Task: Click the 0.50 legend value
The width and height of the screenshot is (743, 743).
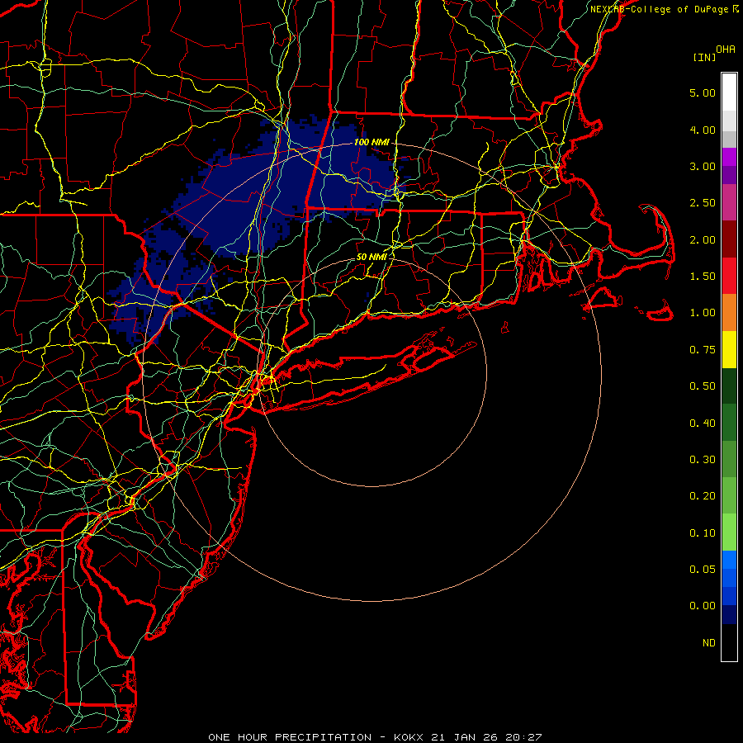Action: (x=703, y=386)
